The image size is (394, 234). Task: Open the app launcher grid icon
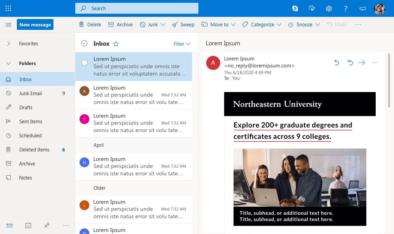point(8,8)
